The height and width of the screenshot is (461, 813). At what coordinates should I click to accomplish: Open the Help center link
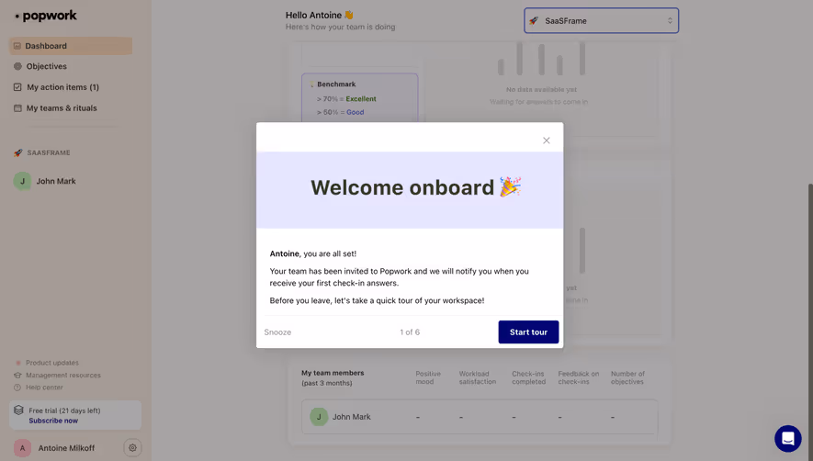click(x=44, y=388)
